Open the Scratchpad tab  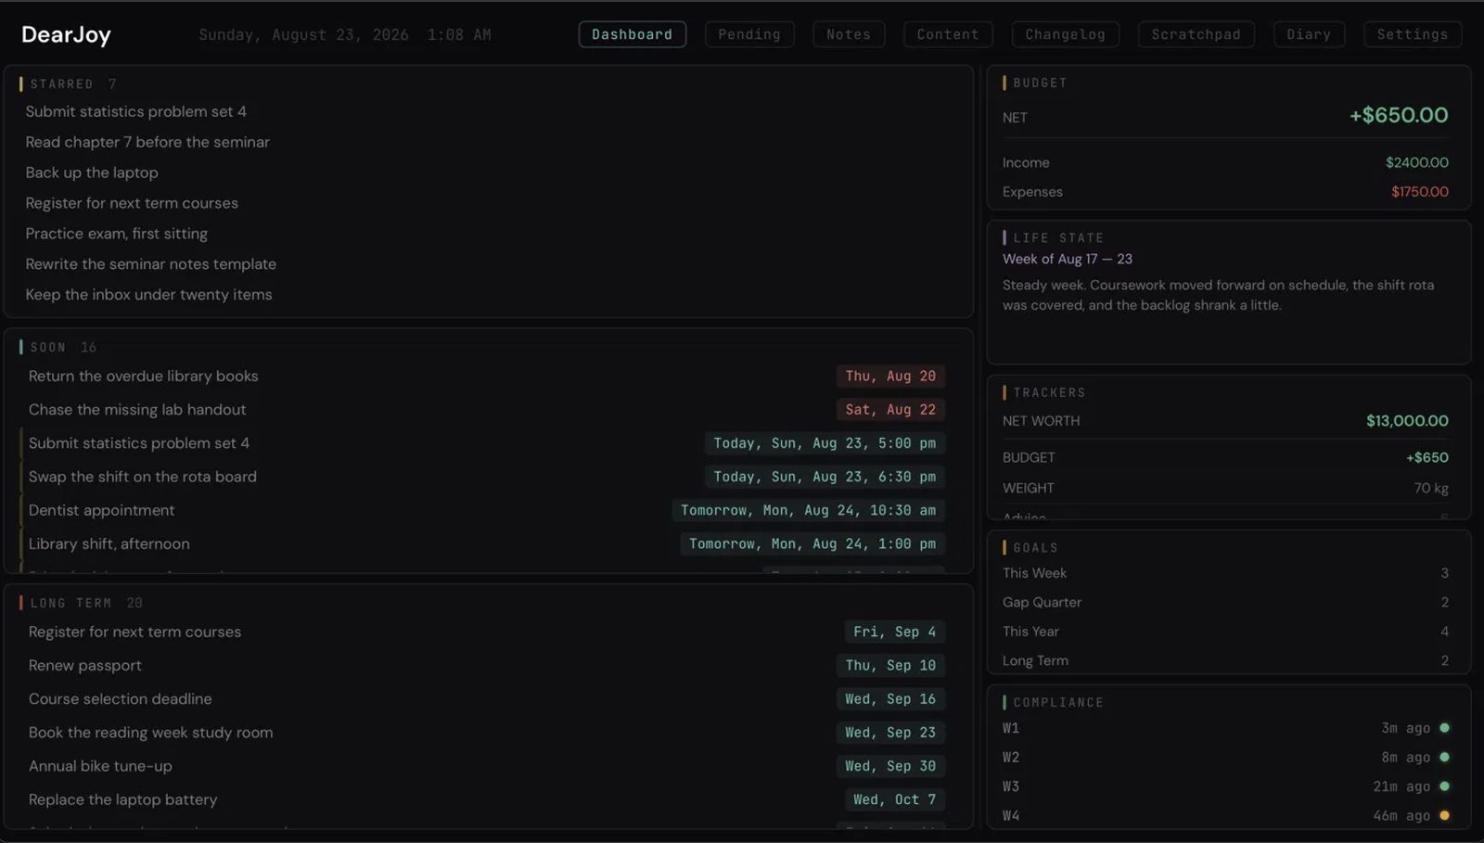click(1196, 34)
